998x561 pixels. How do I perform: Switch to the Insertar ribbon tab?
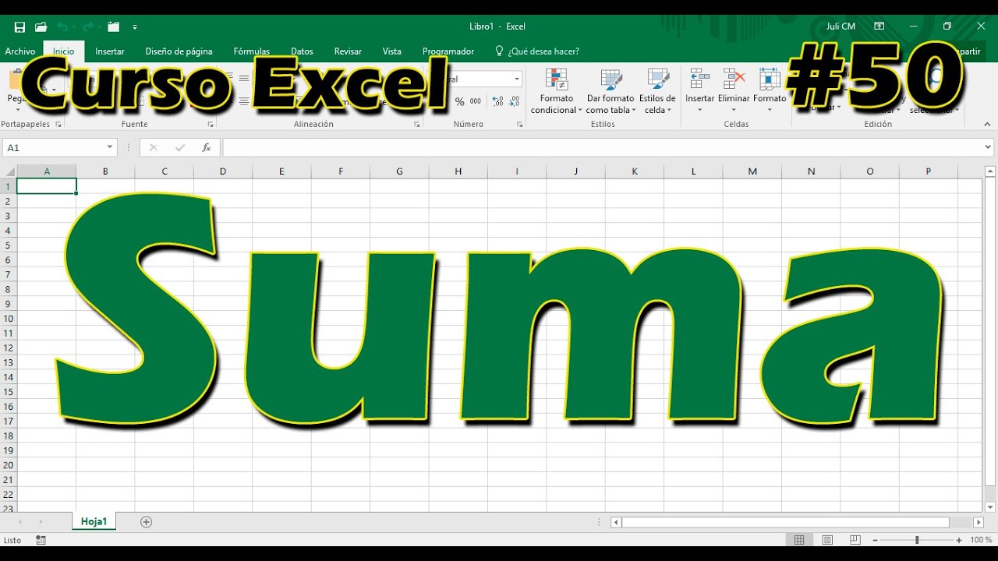[x=110, y=51]
